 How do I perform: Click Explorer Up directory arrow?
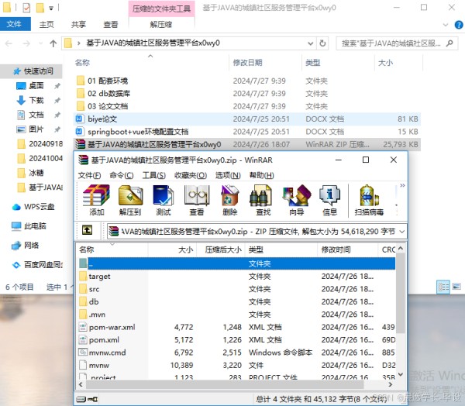coord(53,43)
